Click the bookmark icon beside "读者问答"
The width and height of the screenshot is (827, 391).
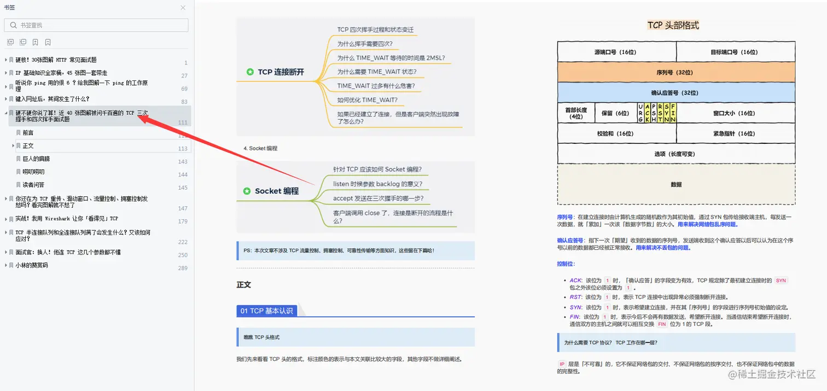[18, 185]
